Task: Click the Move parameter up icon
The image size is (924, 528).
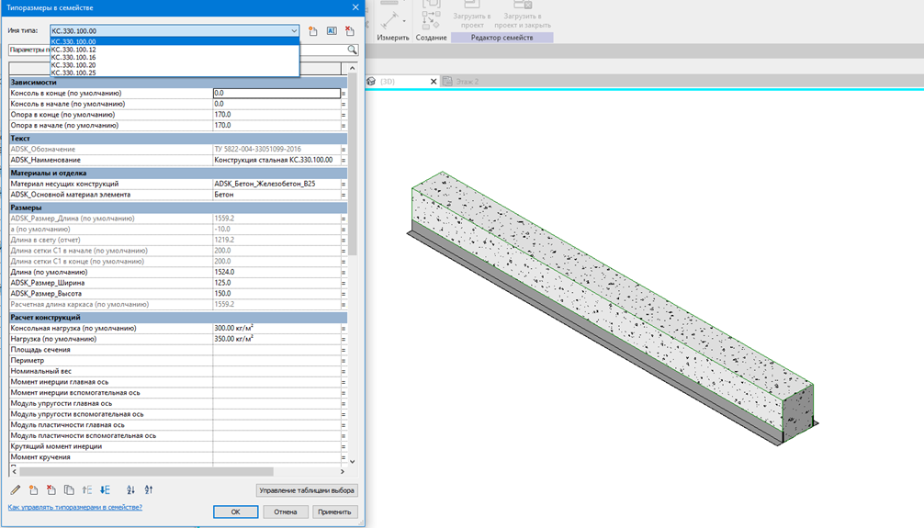Action: click(87, 489)
